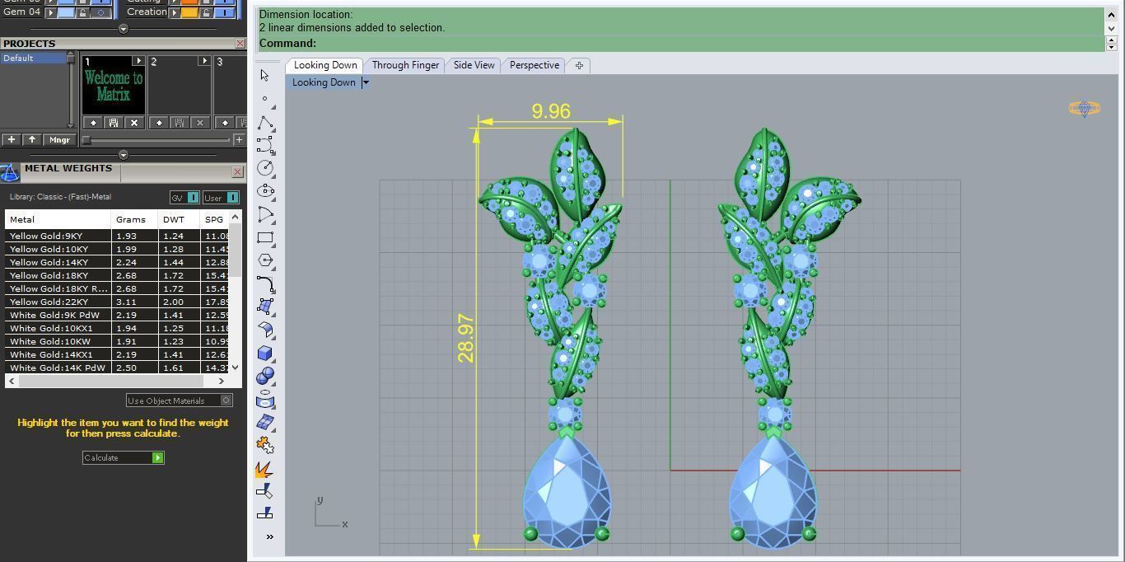Image resolution: width=1125 pixels, height=562 pixels.
Task: Select the pointer arrow tool
Action: tap(264, 75)
